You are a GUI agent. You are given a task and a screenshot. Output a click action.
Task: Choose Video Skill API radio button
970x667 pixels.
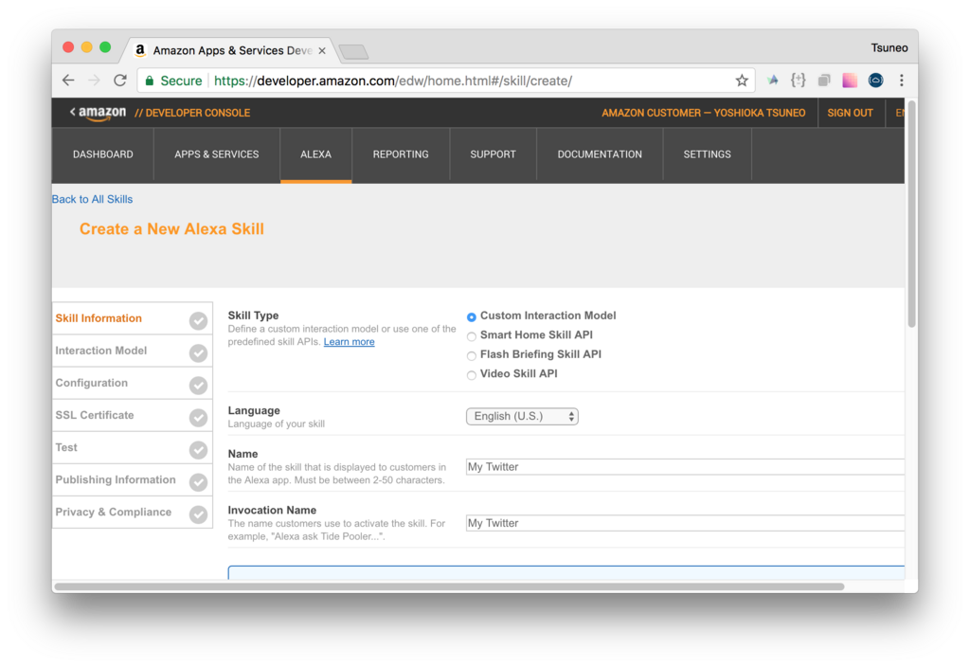pyautogui.click(x=472, y=375)
